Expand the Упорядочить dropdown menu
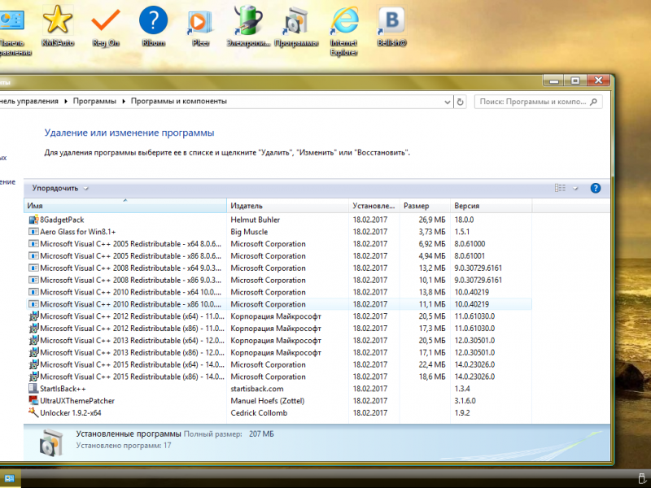This screenshot has height=488, width=651. click(60, 188)
